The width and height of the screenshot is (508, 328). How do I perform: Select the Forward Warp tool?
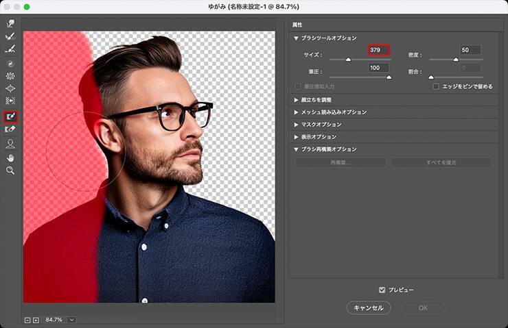pos(10,24)
